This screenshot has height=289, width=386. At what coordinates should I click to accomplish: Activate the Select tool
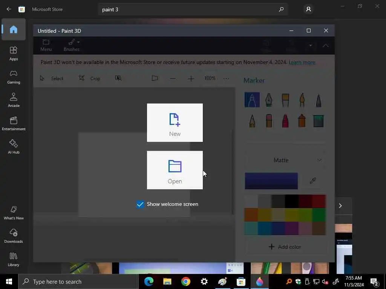pyautogui.click(x=51, y=78)
